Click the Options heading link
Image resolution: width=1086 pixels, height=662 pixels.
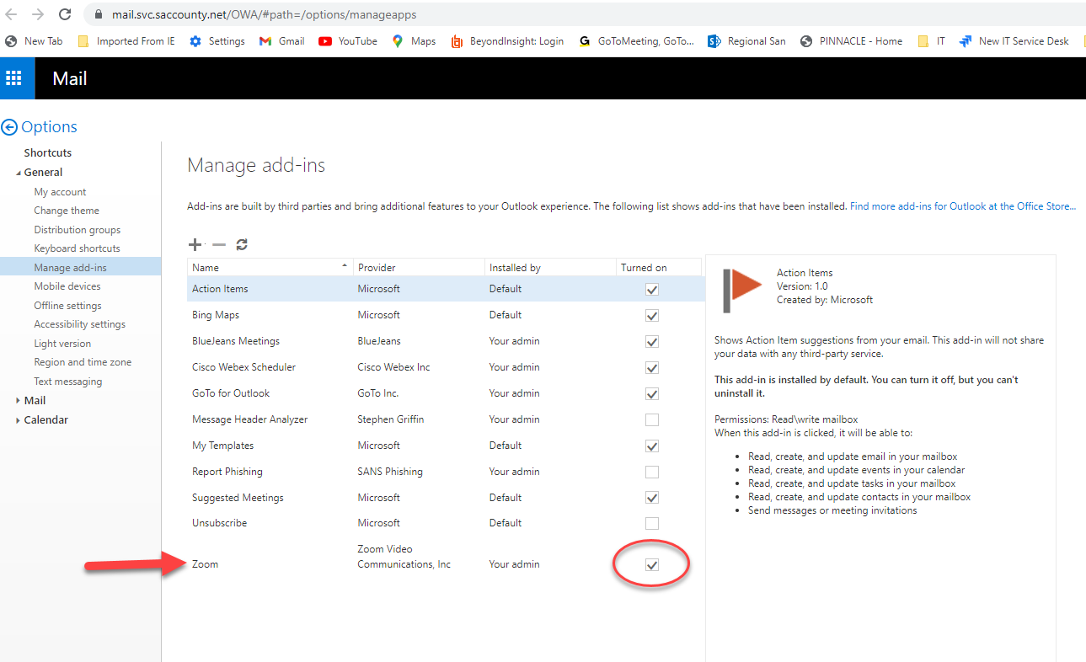tap(49, 127)
